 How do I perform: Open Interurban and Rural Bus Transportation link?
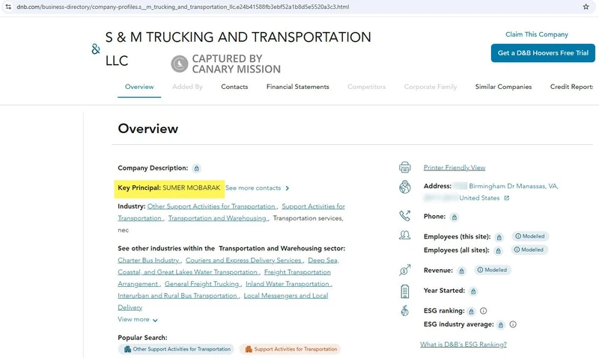coord(177,295)
